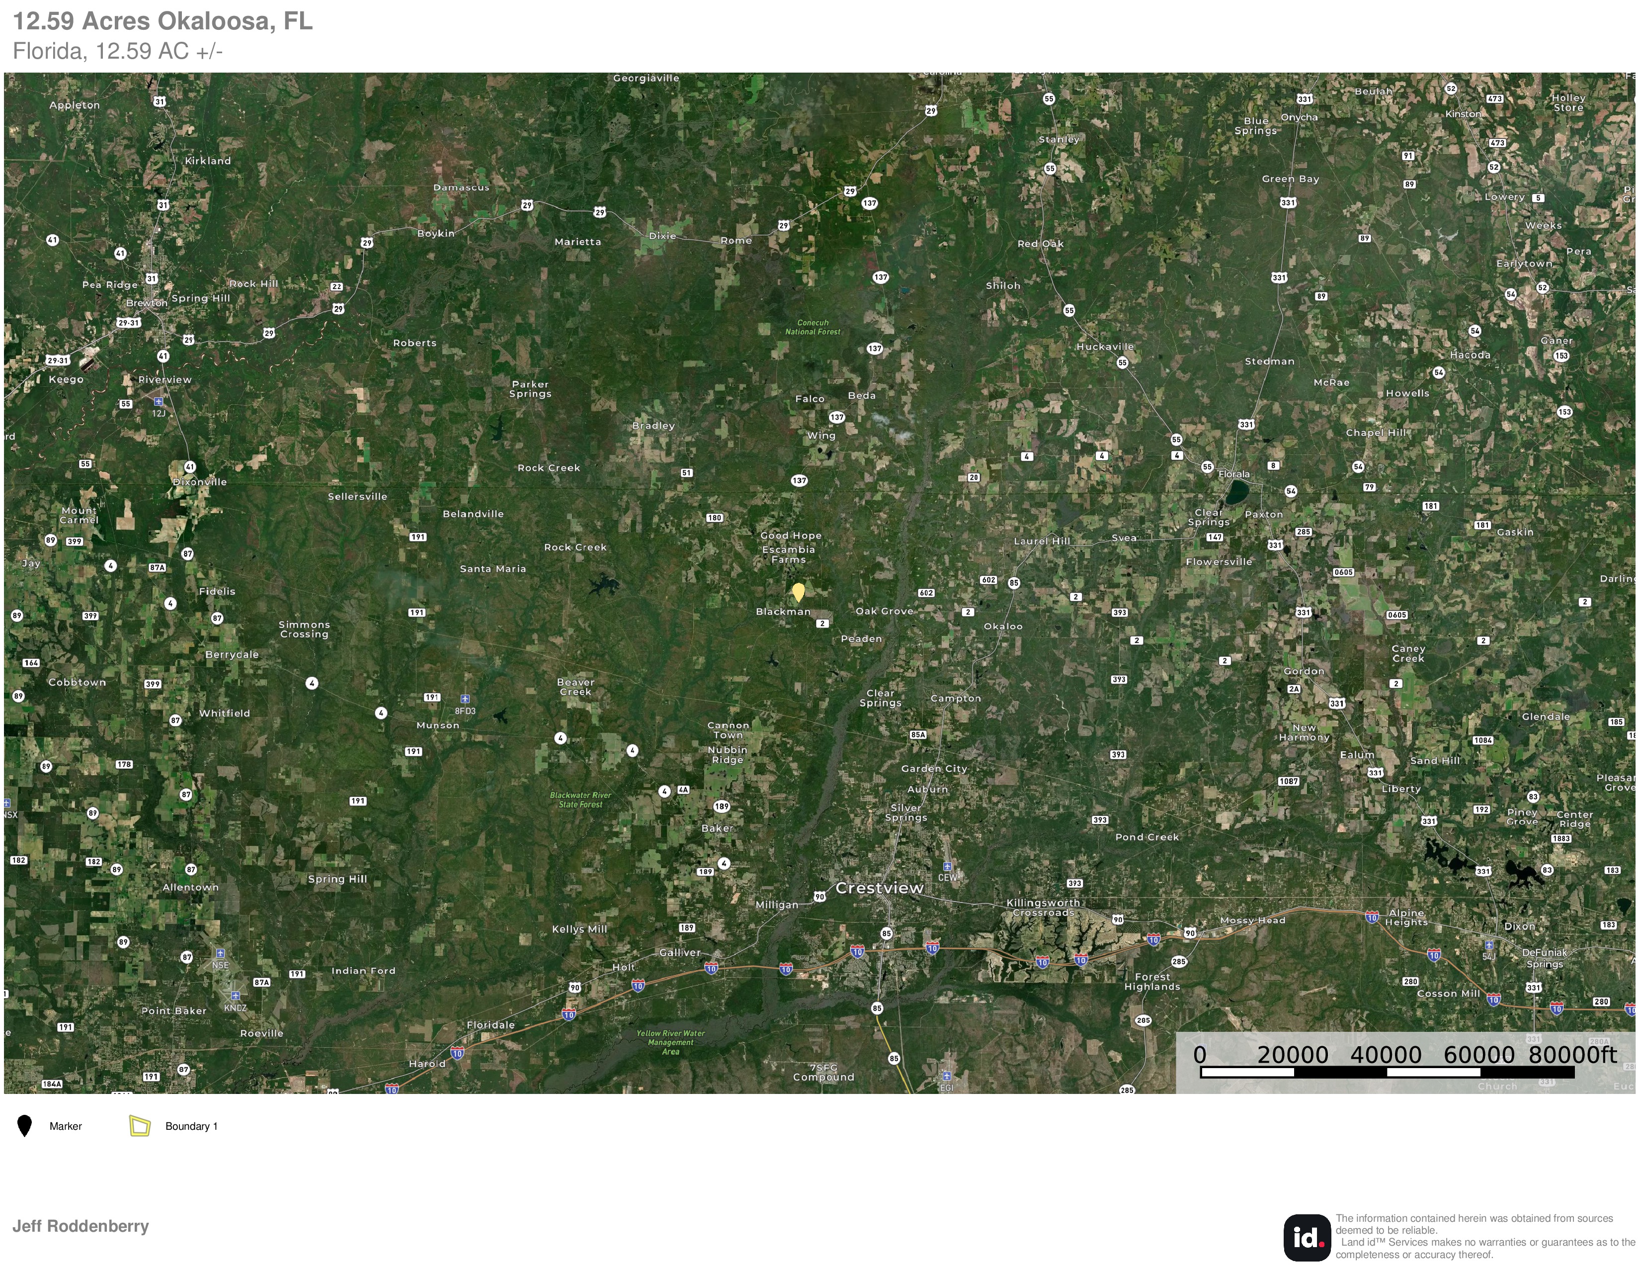Screen dimensions: 1640x1268
Task: Click the yellow property marker near Blackman
Action: (x=798, y=592)
